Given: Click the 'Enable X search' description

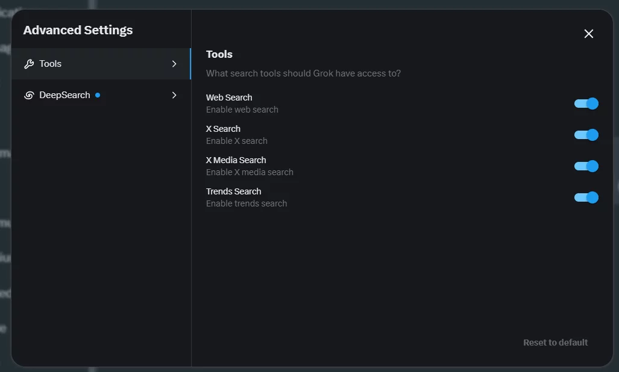Looking at the screenshot, I should click(x=236, y=141).
